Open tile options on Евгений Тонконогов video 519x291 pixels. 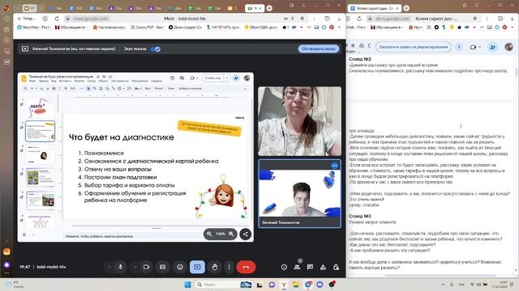(x=334, y=165)
